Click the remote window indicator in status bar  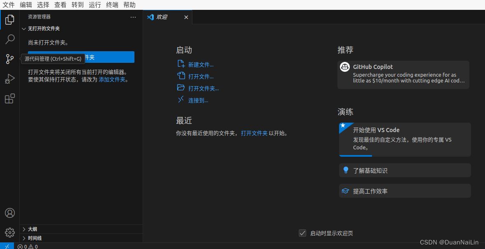7,246
